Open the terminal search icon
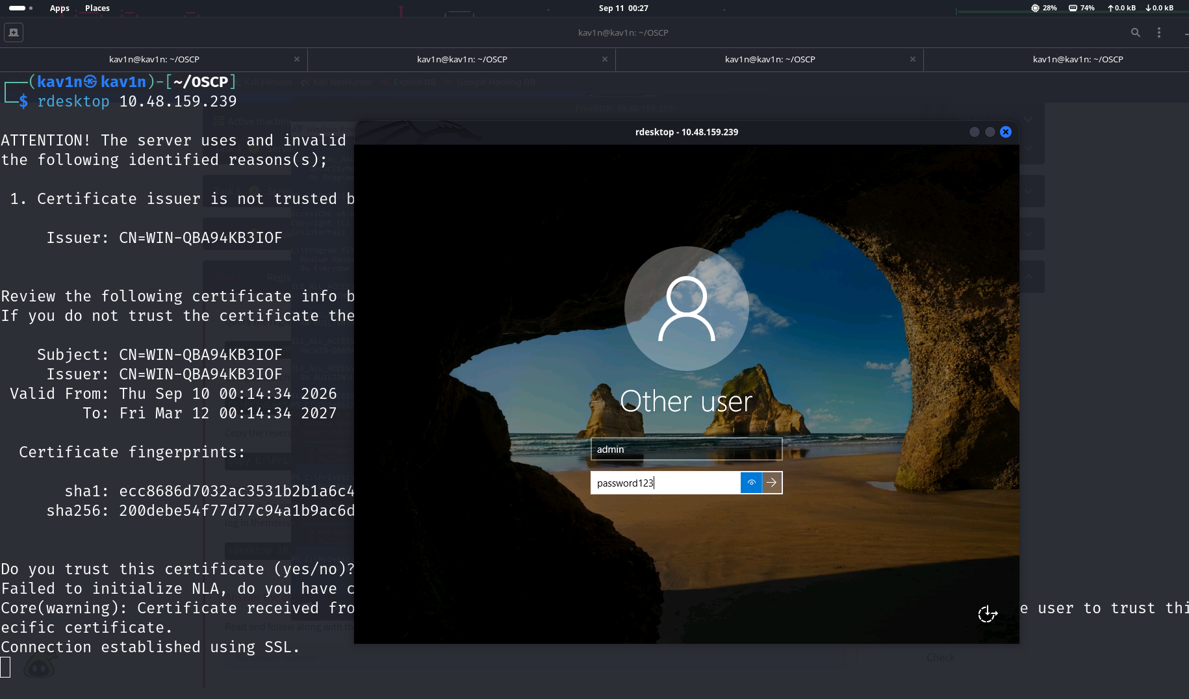Image resolution: width=1189 pixels, height=699 pixels. tap(1135, 32)
